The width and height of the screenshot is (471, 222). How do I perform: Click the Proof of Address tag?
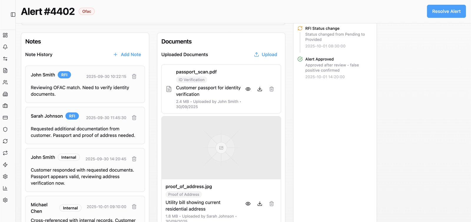tap(184, 194)
